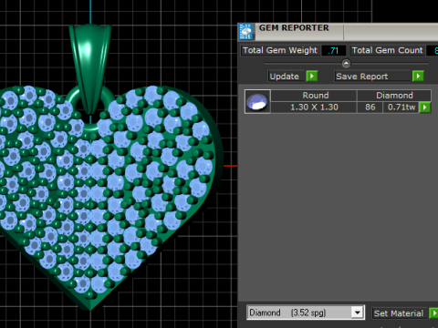Click the green arrow next to Save Report
This screenshot has height=328, width=438.
point(418,76)
